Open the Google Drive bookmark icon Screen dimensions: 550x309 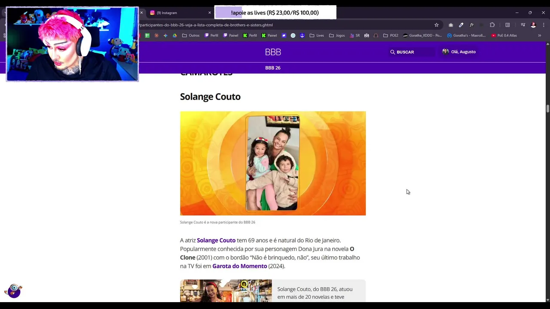coord(175,35)
